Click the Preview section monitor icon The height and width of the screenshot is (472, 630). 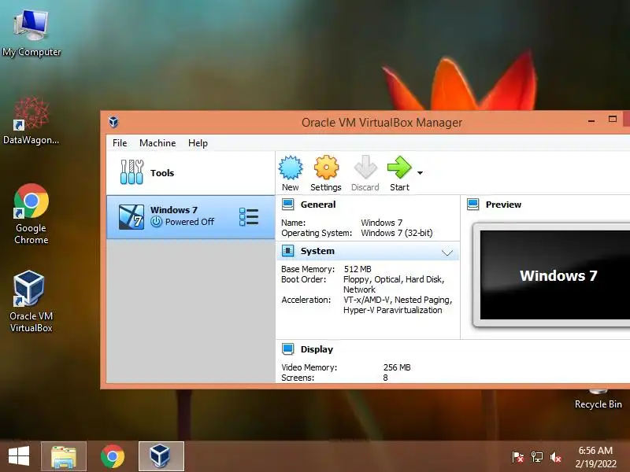point(473,205)
